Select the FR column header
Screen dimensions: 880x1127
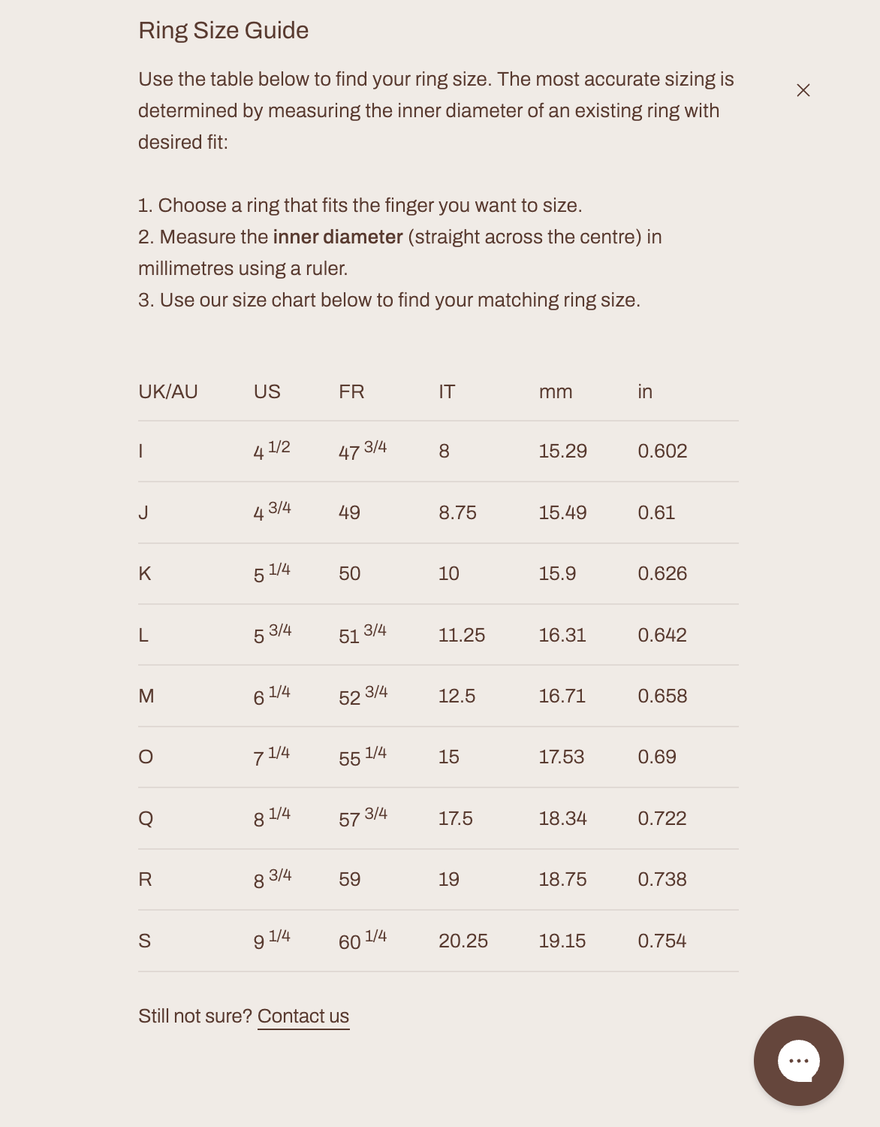351,391
